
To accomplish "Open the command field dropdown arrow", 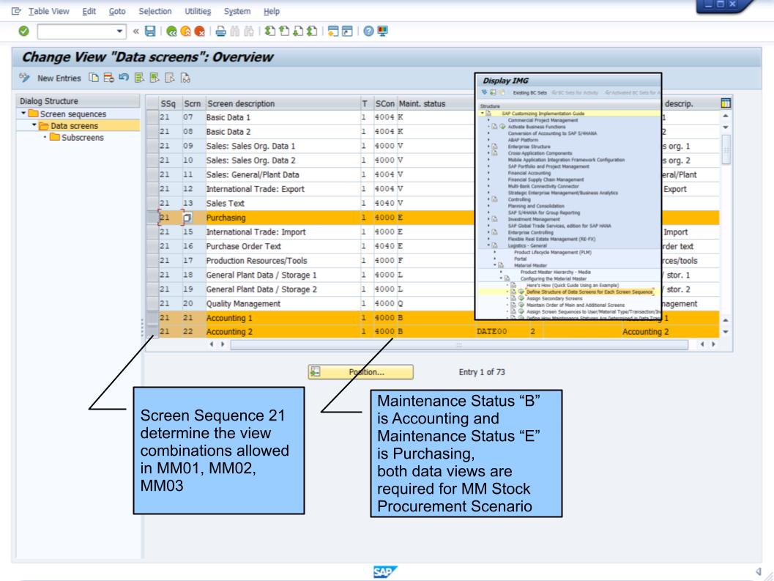I will (119, 31).
